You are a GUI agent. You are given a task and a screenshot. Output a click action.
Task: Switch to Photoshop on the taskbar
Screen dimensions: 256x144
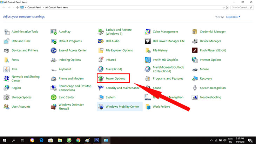click(97, 140)
